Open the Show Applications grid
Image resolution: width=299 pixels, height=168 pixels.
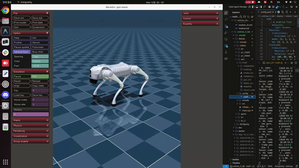[x=5, y=162]
